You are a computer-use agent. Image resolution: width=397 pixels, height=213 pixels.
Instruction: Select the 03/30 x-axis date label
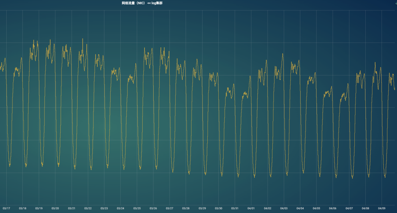[x=218, y=209]
